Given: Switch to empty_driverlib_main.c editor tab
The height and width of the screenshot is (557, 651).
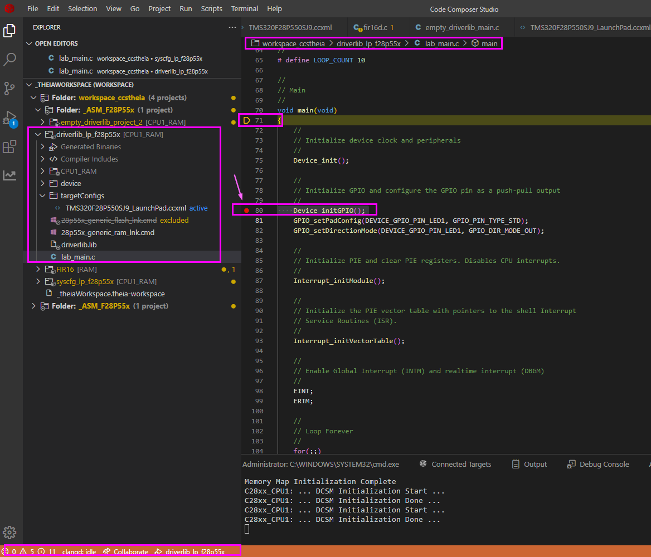Looking at the screenshot, I should [461, 27].
